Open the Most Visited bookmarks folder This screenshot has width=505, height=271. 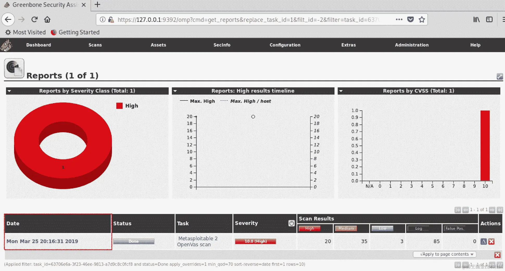point(26,32)
